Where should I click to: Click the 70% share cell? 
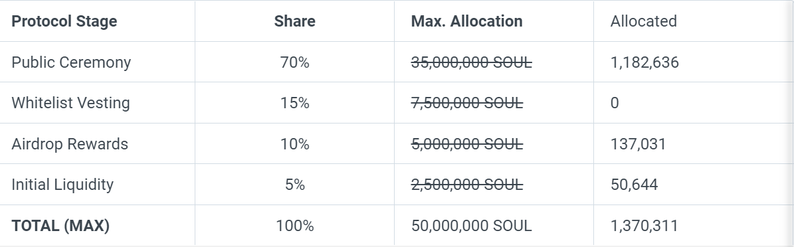pos(295,62)
